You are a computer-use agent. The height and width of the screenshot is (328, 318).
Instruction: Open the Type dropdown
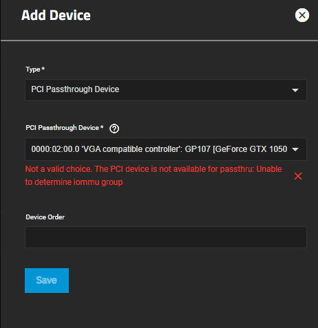[x=166, y=90]
